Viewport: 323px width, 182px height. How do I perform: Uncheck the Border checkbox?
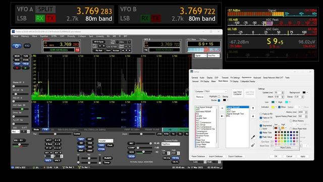pos(219,100)
